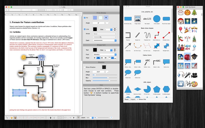Enable the Show Shadow checkbox

[85, 67]
